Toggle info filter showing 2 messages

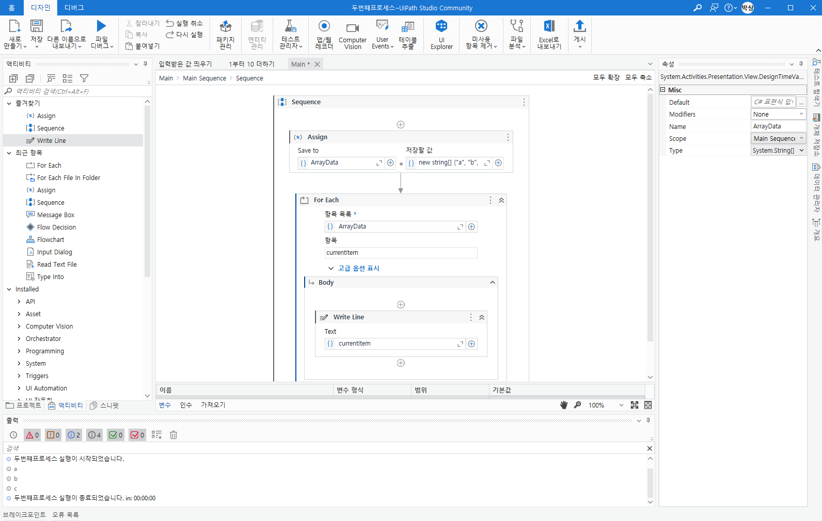tap(74, 435)
